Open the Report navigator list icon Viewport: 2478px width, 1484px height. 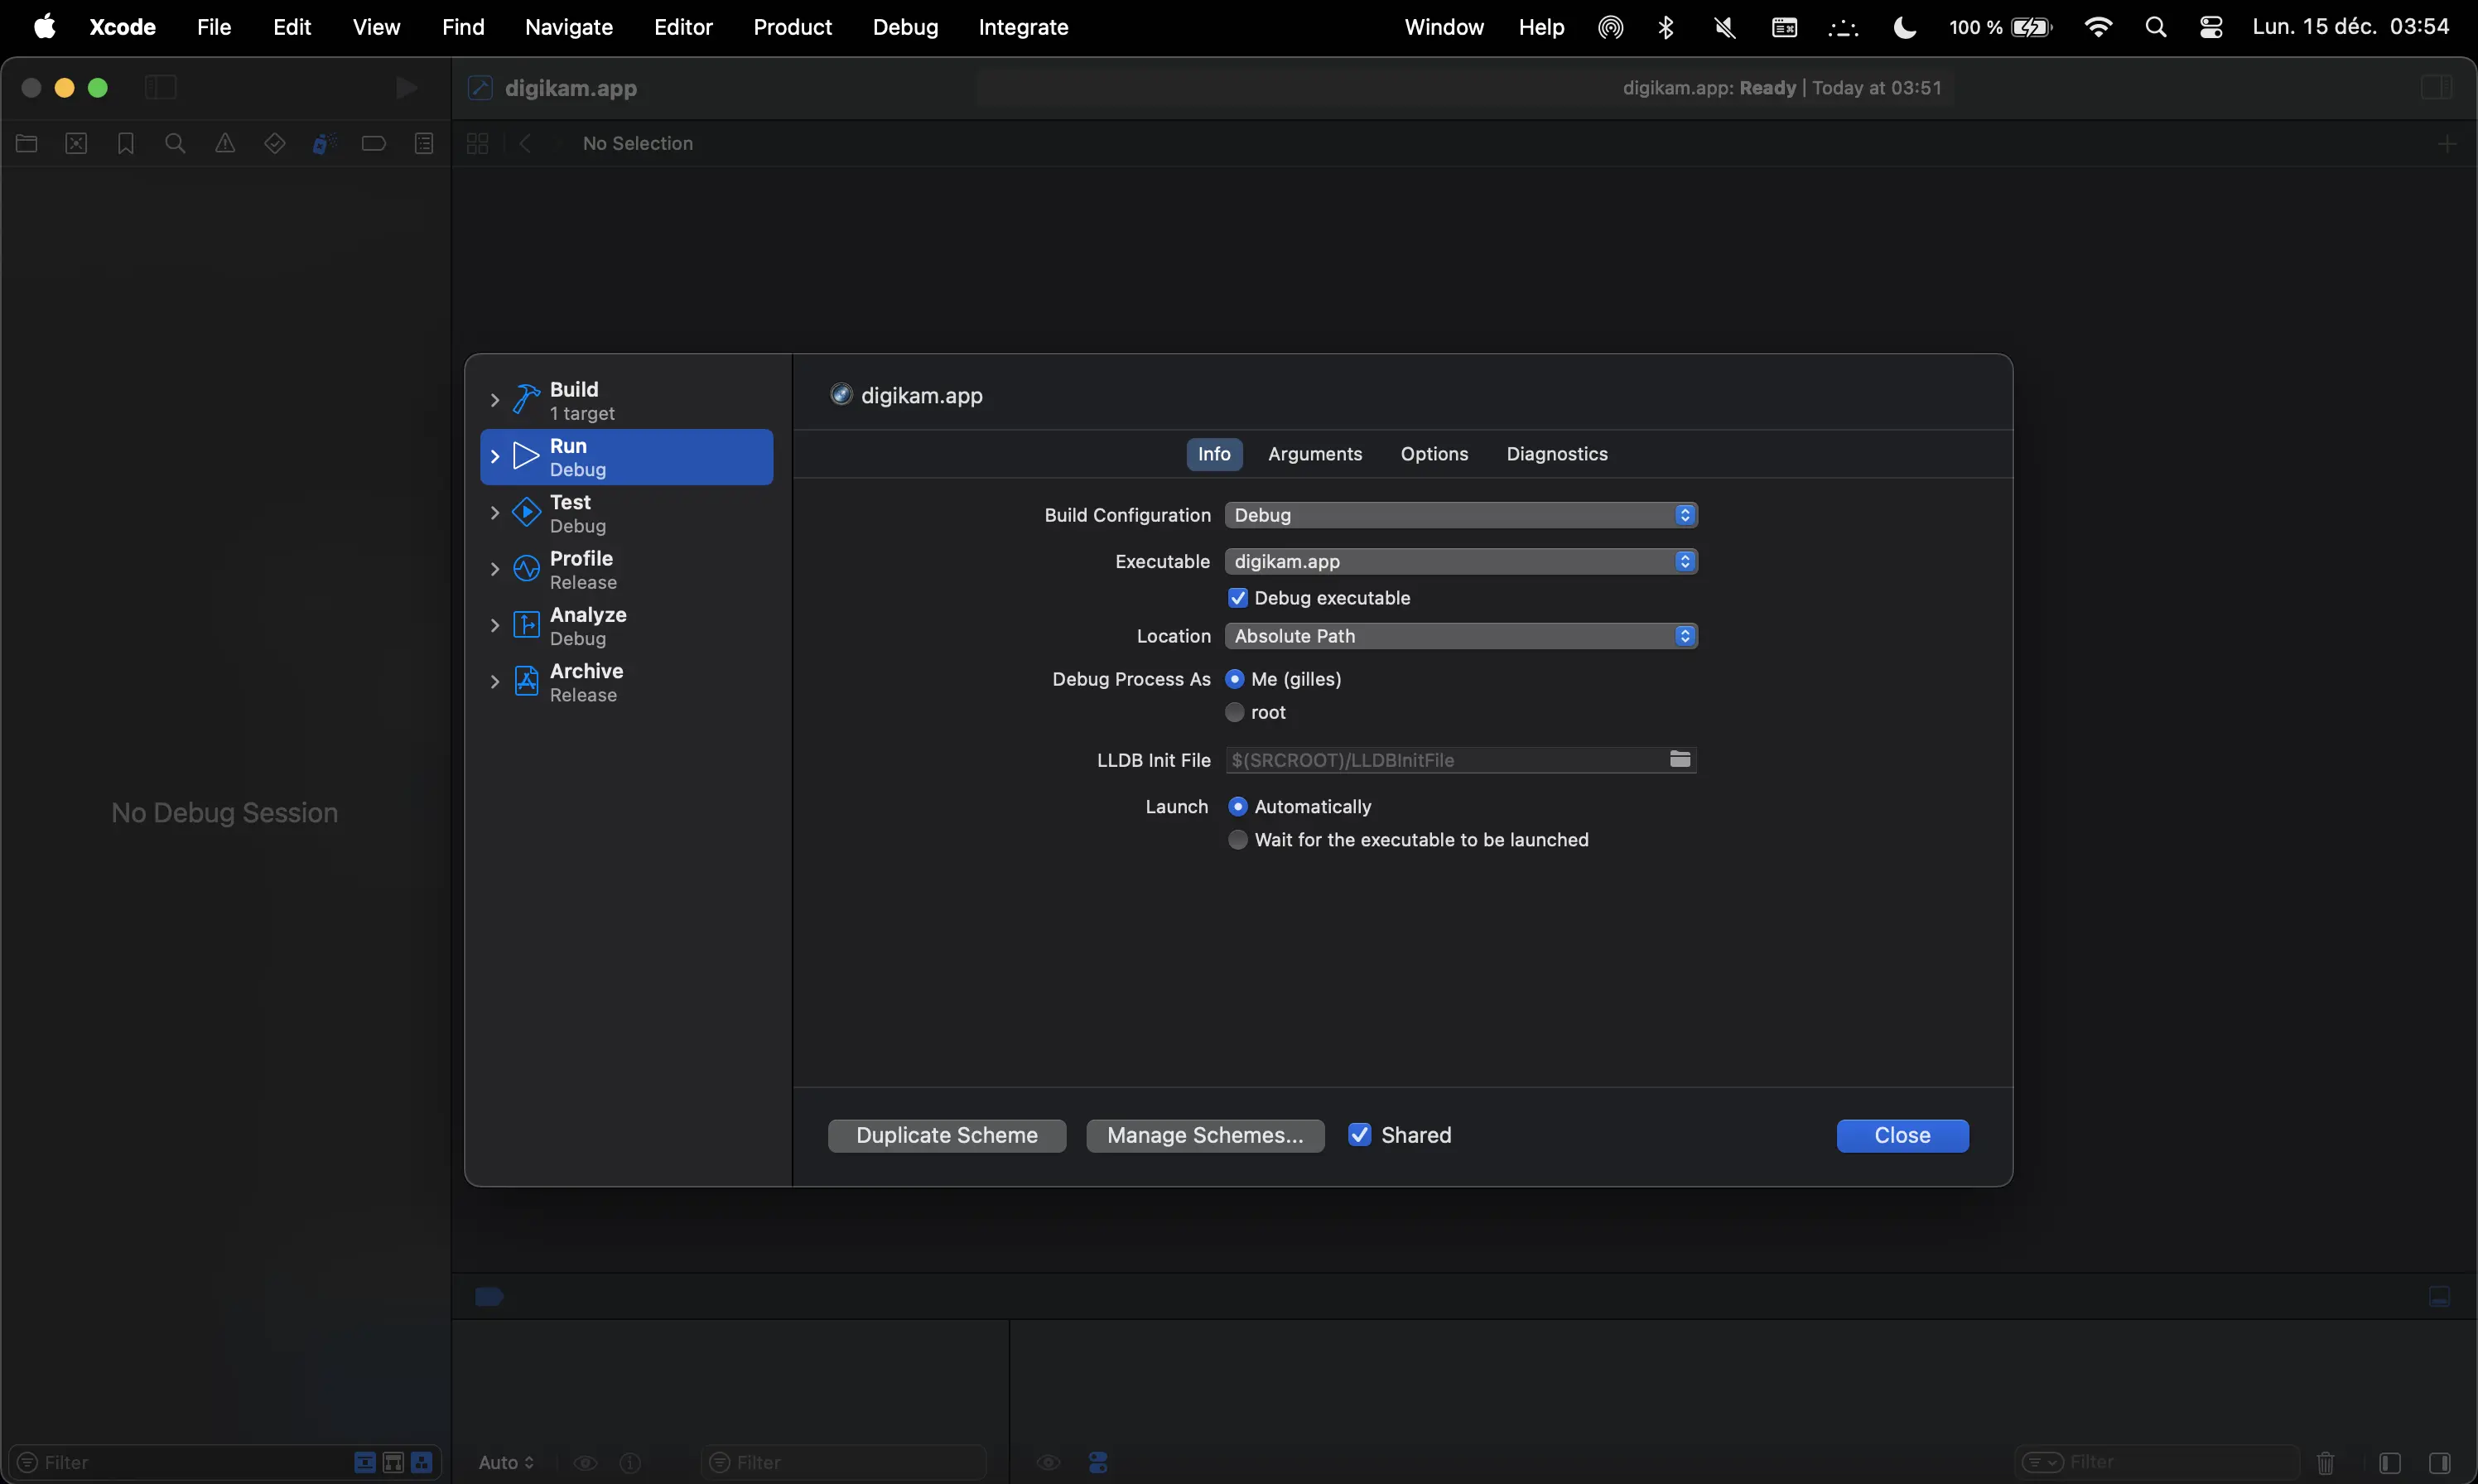tap(424, 143)
